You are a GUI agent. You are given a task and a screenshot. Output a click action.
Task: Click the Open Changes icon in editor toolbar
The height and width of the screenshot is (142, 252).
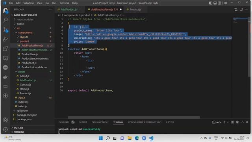point(236,9)
